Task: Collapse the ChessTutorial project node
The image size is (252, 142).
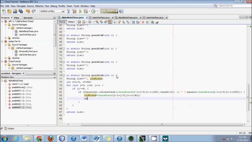Action: tap(2, 62)
